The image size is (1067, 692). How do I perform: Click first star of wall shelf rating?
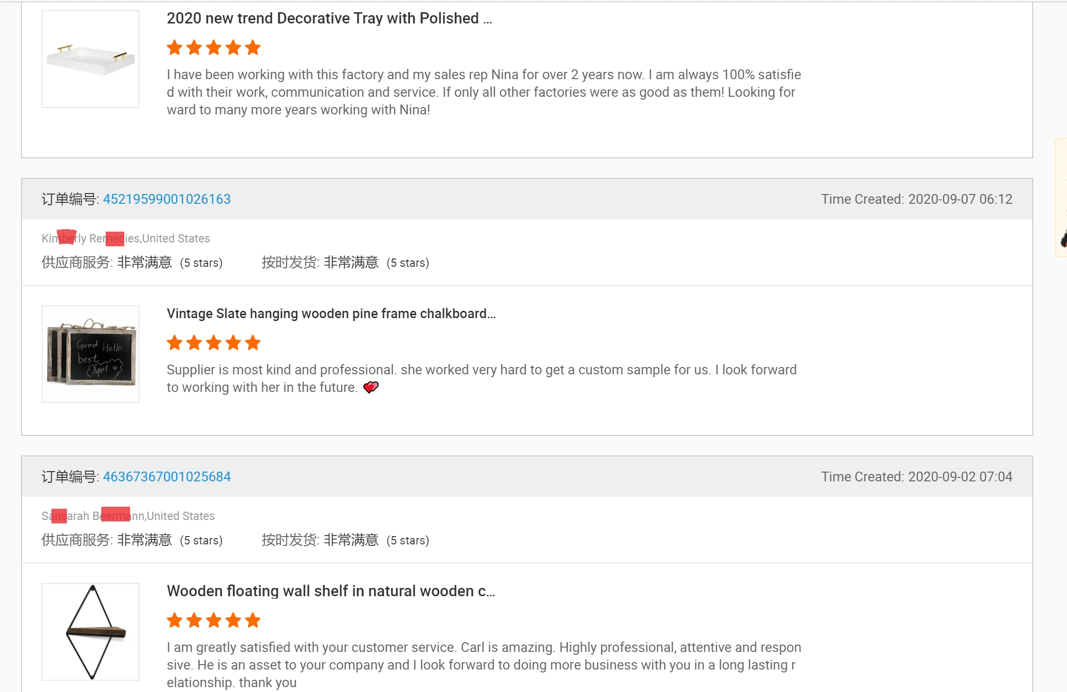[175, 621]
